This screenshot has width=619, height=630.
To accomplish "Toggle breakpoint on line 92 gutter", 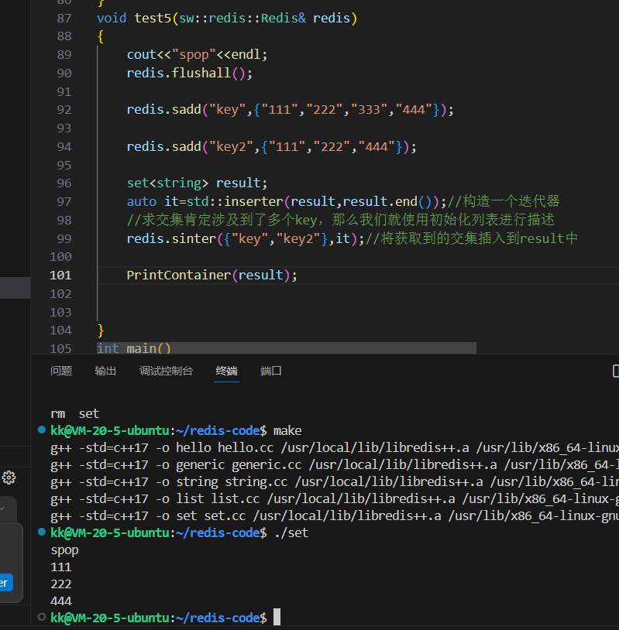I will coord(40,110).
